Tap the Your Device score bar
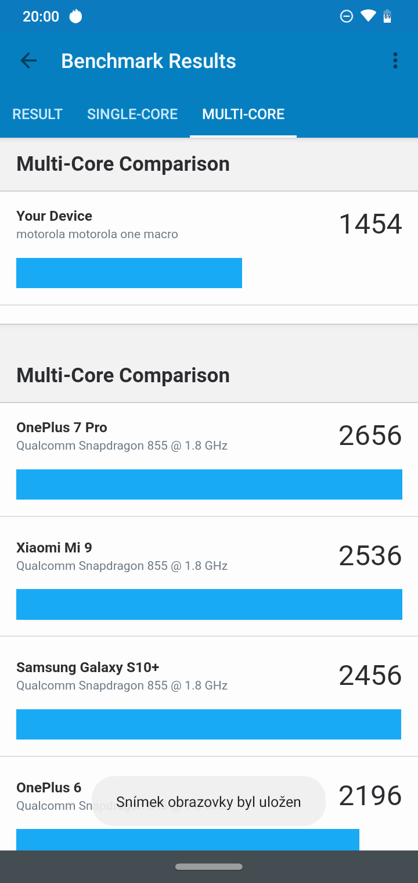The image size is (418, 883). pos(129,273)
